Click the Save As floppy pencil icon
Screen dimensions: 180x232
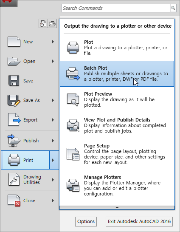(x=14, y=100)
